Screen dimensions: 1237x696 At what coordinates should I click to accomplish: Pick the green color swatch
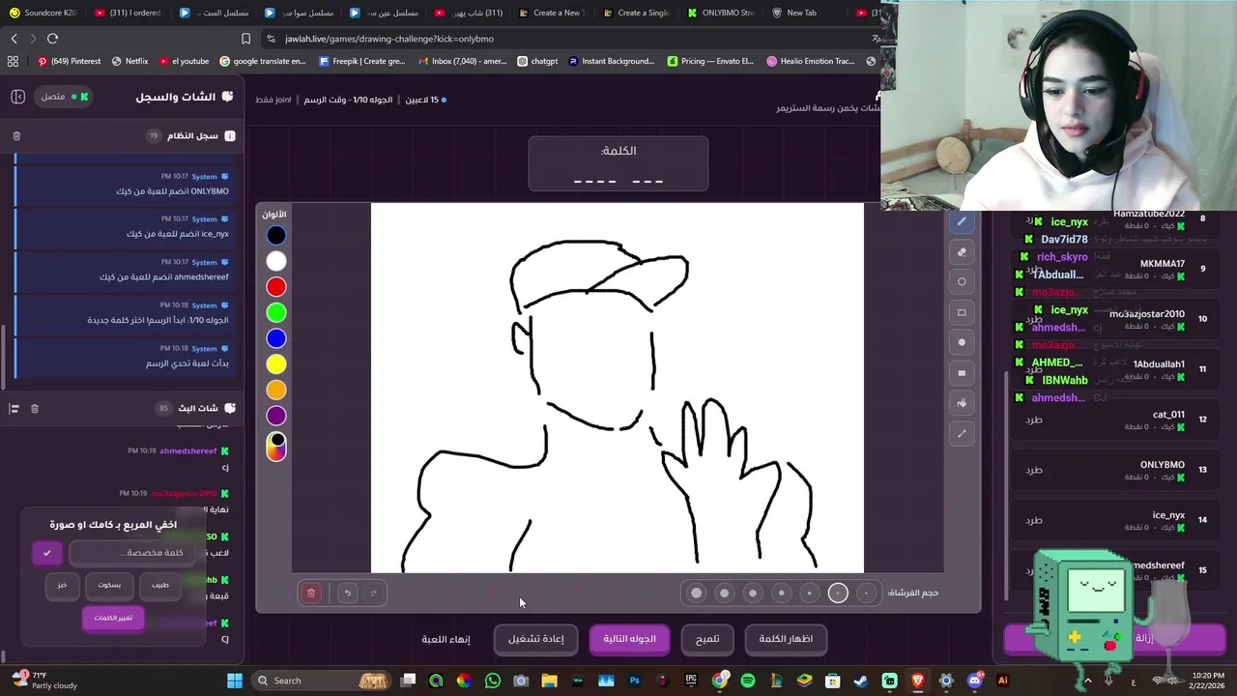click(276, 312)
